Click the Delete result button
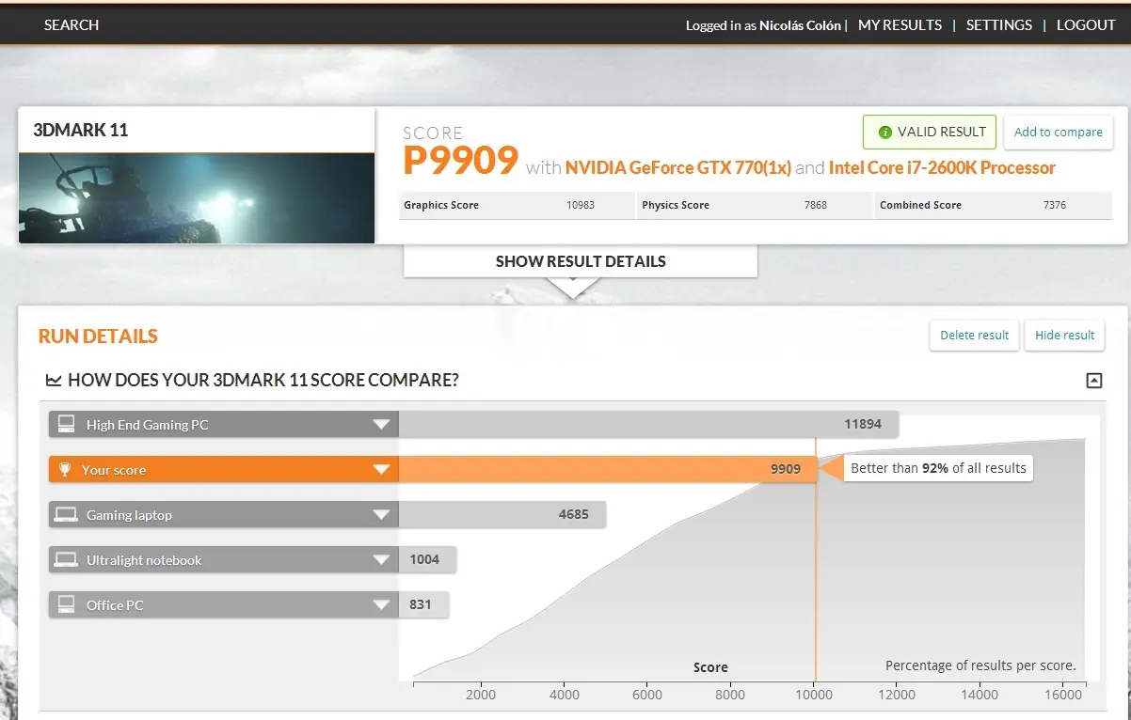Image resolution: width=1131 pixels, height=720 pixels. click(x=974, y=335)
